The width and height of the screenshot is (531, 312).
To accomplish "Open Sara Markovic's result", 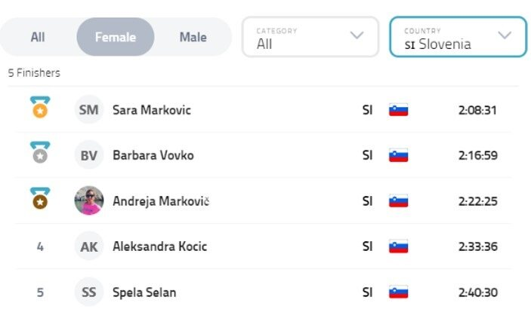I will point(152,110).
